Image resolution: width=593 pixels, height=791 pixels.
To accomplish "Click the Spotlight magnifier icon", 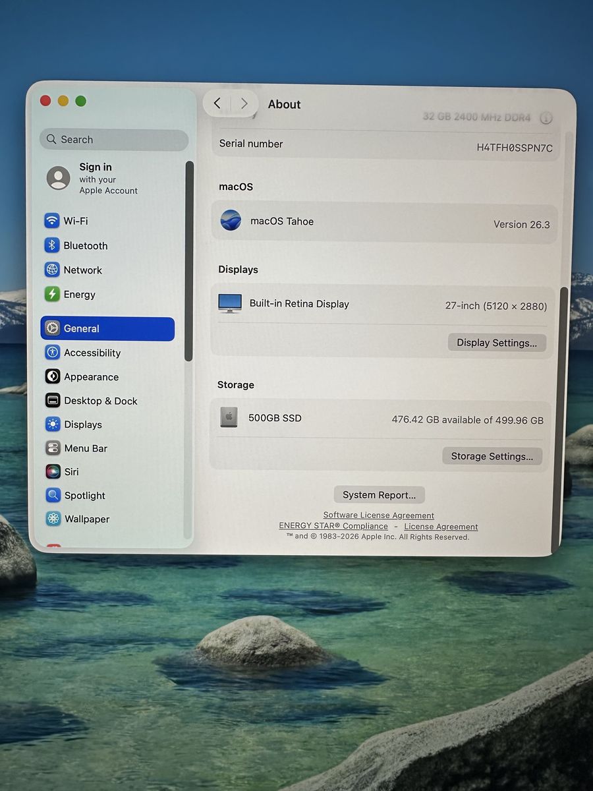I will click(x=53, y=496).
